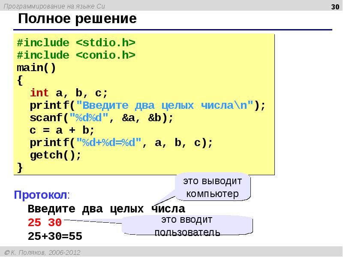Image resolution: width=343 pixels, height=257 pixels.
Task: Click the scanf code line
Action: pos(101,118)
